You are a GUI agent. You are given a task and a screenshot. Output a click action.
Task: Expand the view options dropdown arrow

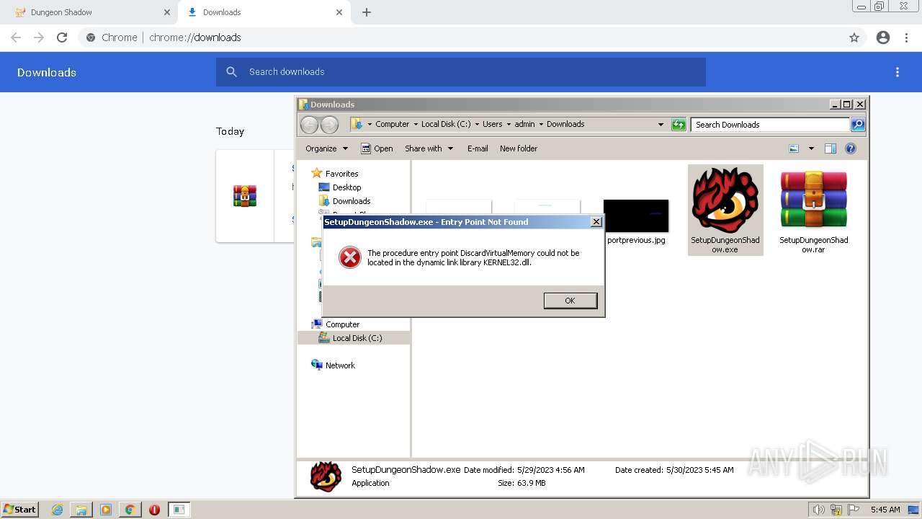[811, 148]
